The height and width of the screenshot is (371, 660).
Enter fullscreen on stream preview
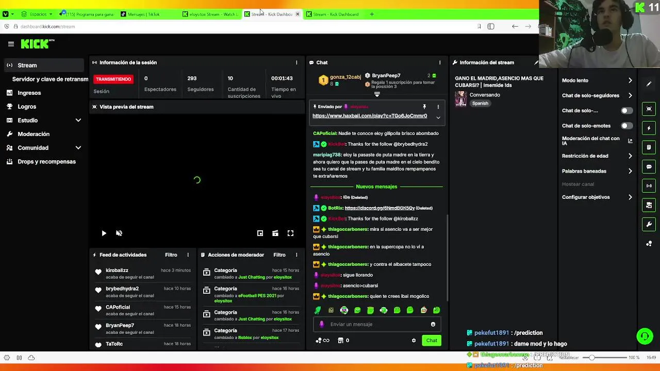291,233
